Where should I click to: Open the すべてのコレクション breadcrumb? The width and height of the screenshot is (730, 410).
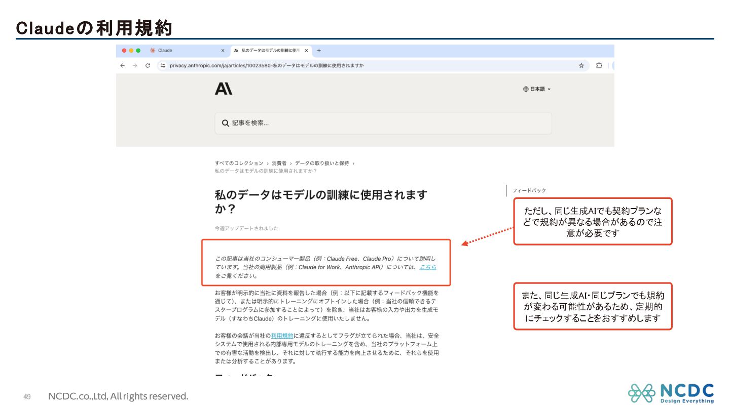[x=239, y=163]
